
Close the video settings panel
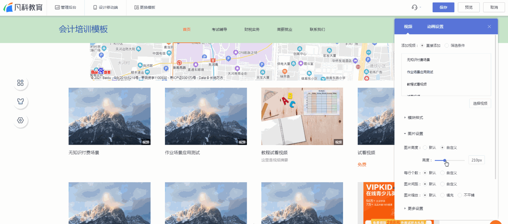(x=489, y=27)
